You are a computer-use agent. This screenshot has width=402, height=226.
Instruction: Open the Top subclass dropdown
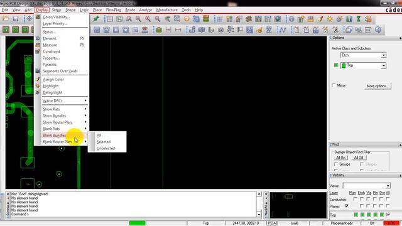click(384, 66)
